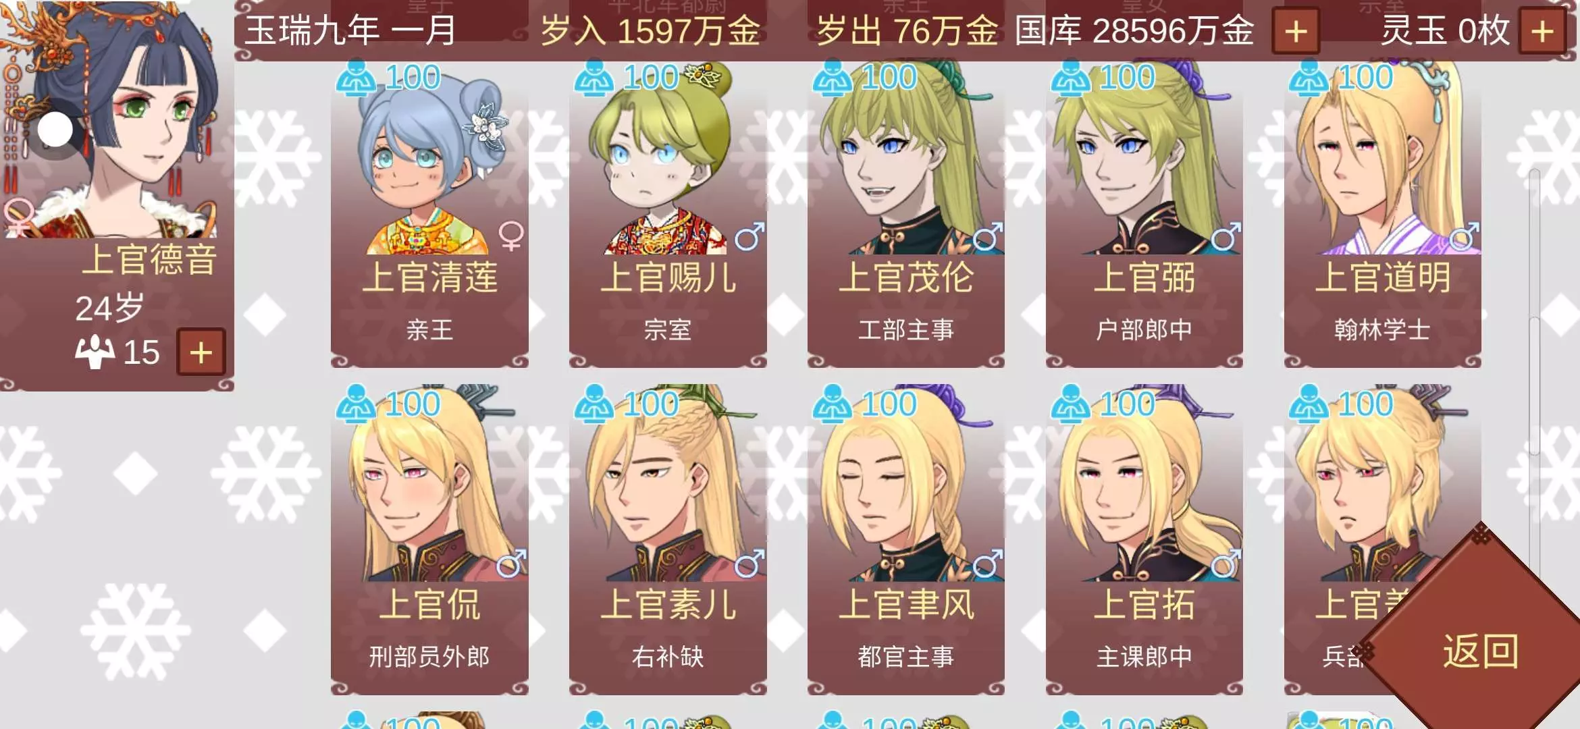
Task: Tap the plus icon next to 灵玉 0枚
Action: click(x=1542, y=31)
